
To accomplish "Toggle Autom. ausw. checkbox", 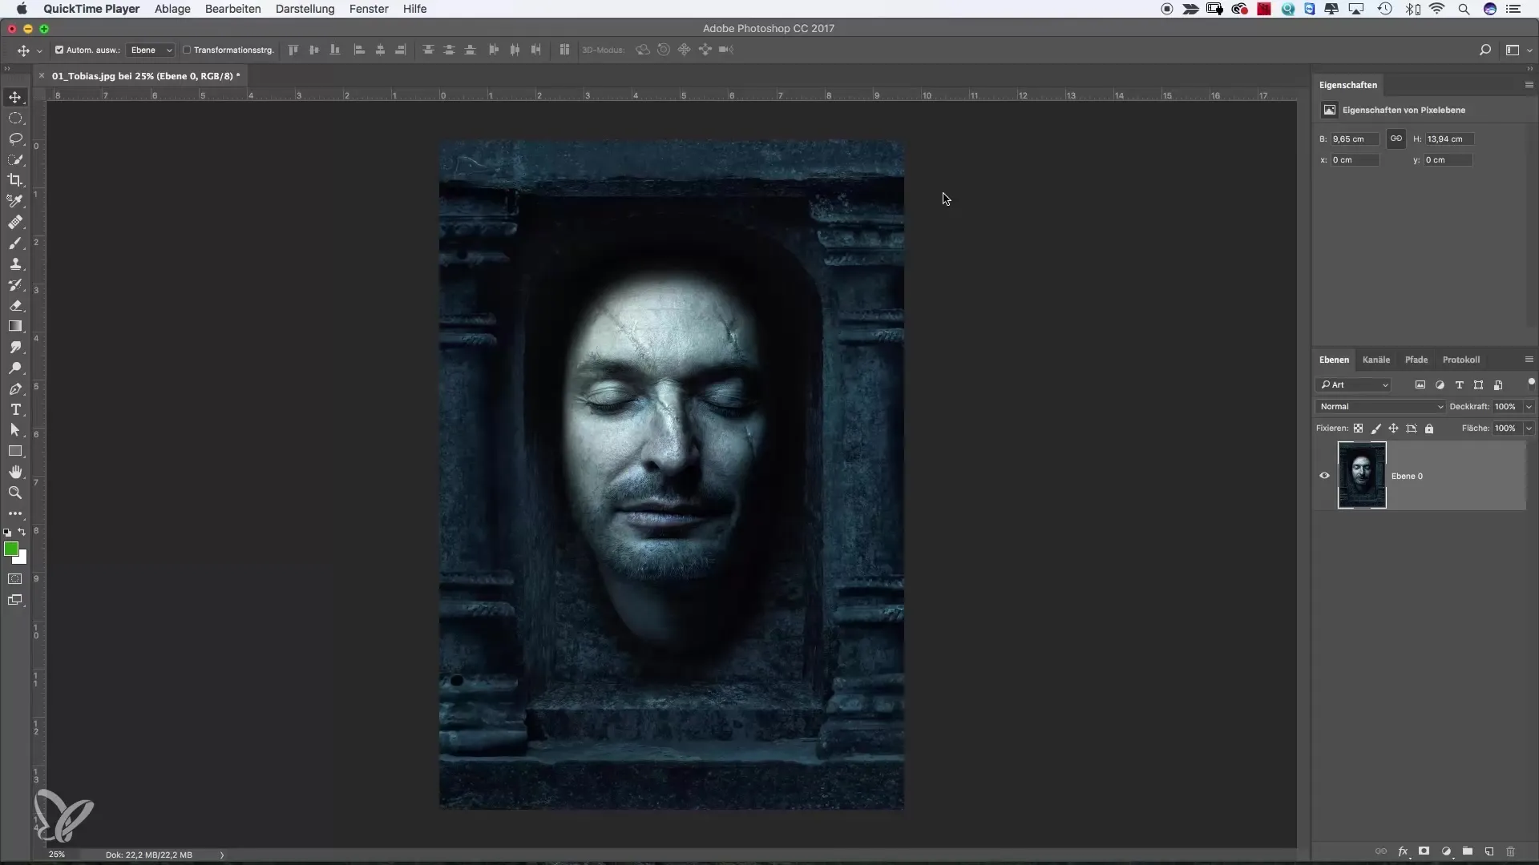I will [x=59, y=50].
